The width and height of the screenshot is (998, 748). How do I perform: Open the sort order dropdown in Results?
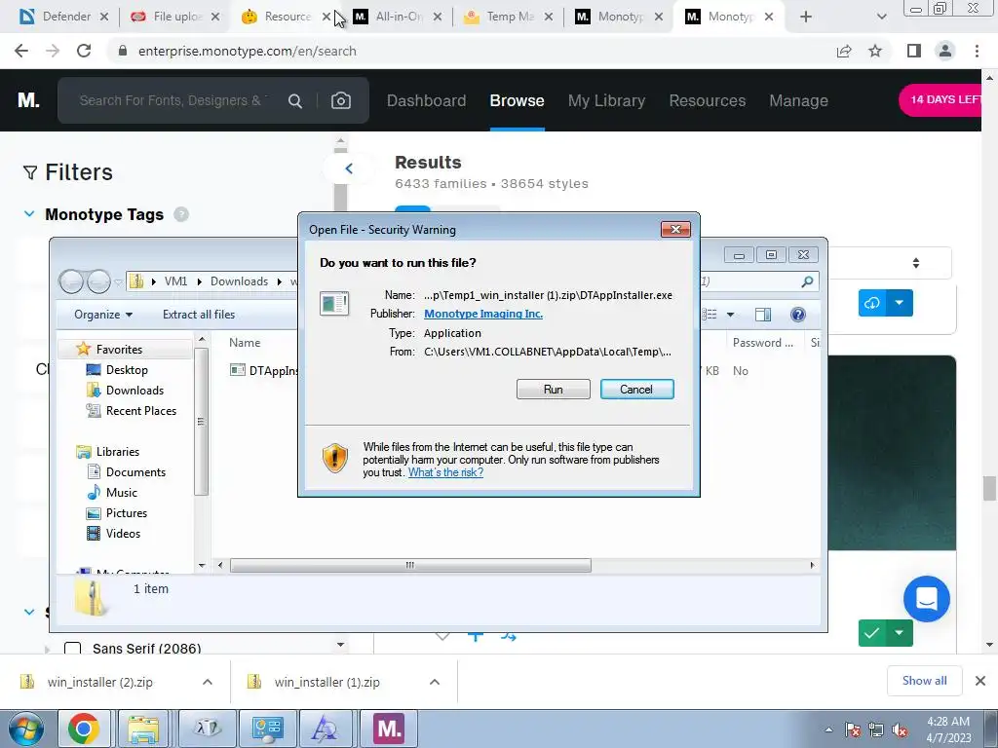tap(916, 263)
